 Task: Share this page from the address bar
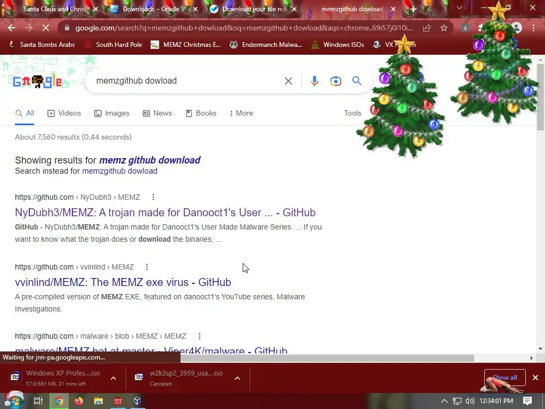427,28
